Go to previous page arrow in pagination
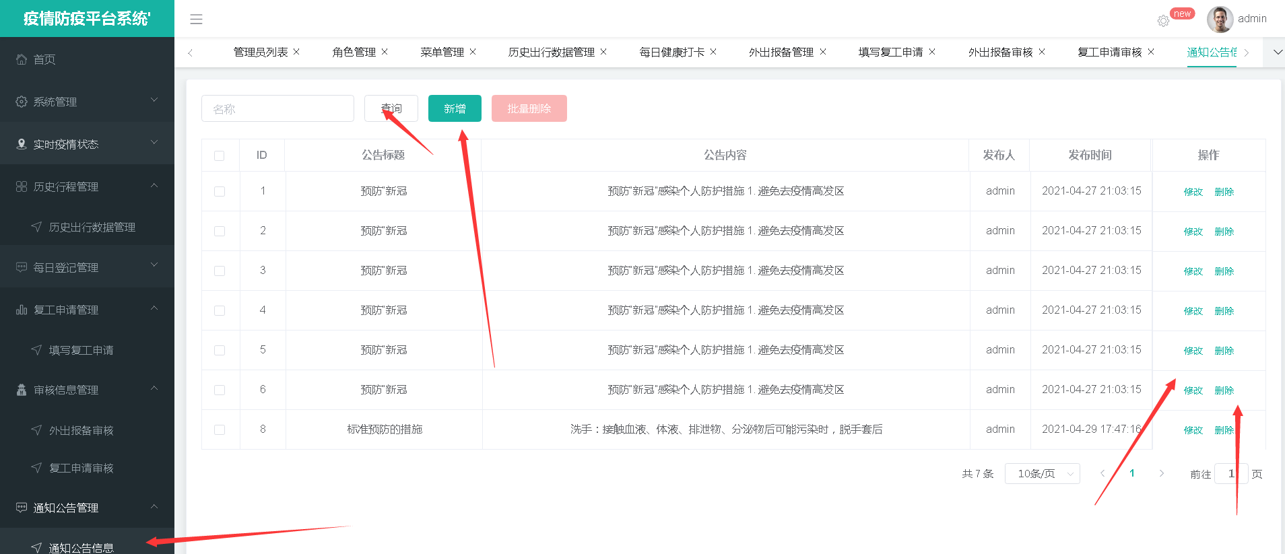The image size is (1285, 554). [1102, 473]
